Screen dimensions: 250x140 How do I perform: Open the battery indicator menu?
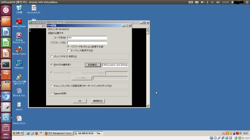click(202, 2)
